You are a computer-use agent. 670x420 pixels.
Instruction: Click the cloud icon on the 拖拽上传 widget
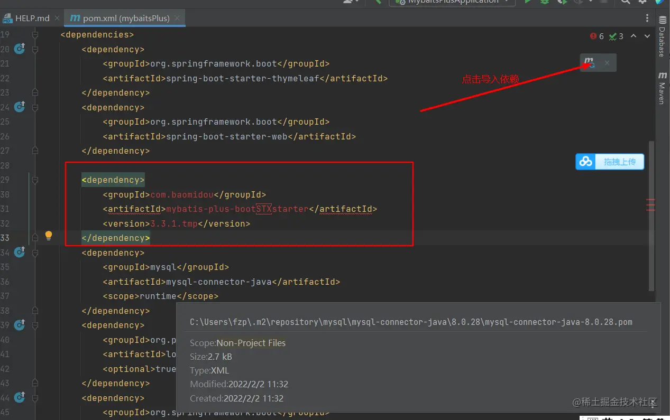(x=586, y=162)
